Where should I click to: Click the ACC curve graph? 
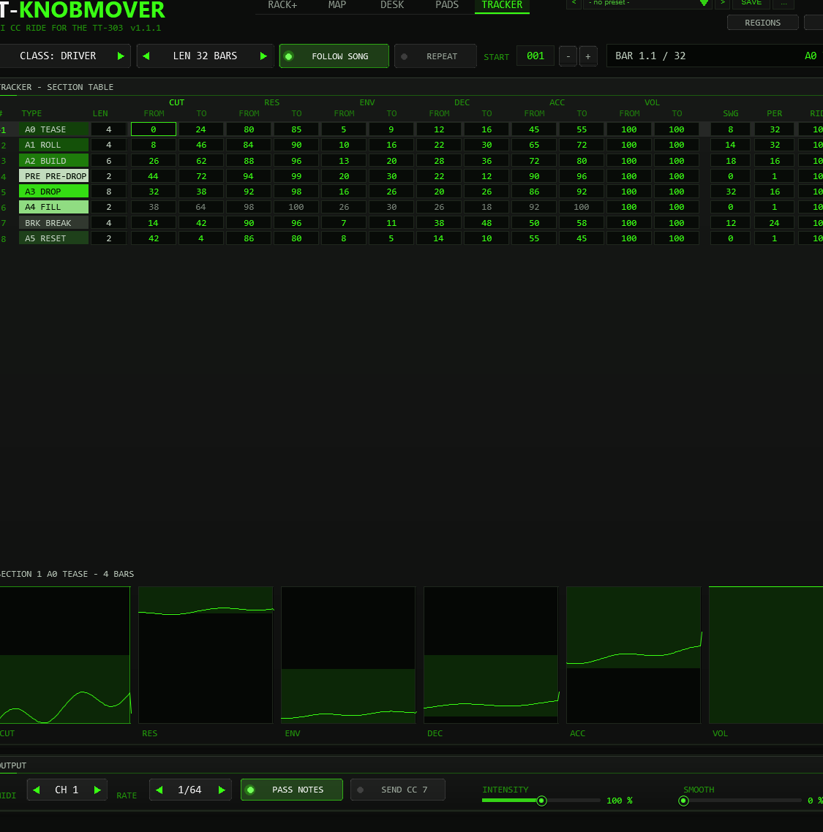tap(634, 655)
